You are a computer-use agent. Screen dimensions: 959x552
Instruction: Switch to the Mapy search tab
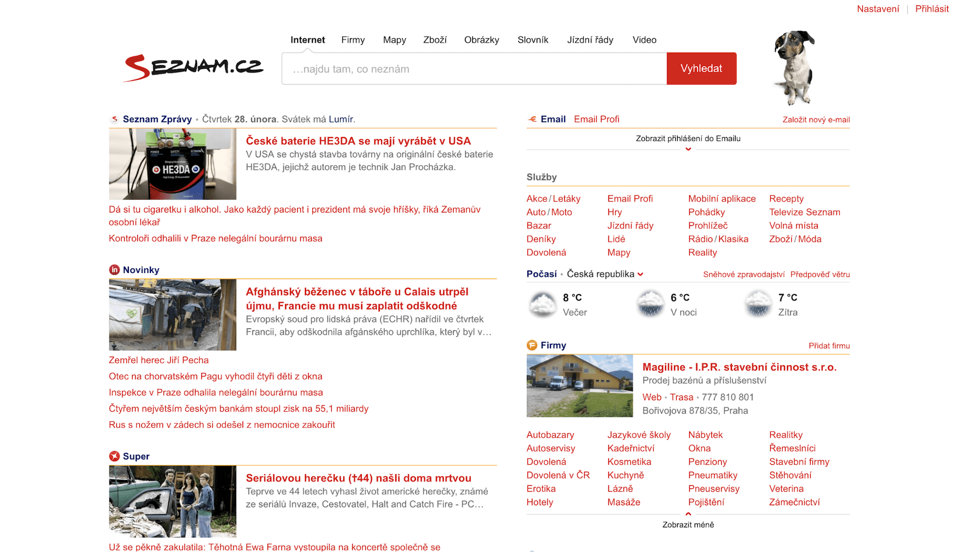click(394, 40)
